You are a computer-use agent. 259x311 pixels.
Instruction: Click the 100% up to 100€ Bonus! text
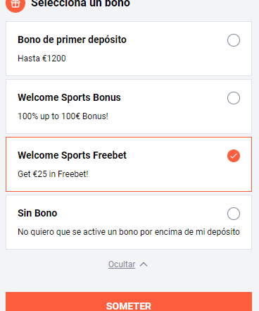[x=63, y=116]
